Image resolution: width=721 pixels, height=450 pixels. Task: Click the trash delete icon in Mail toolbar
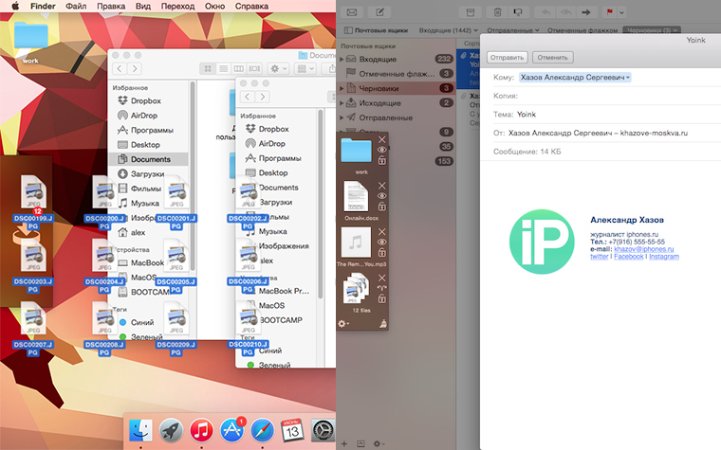[x=497, y=12]
